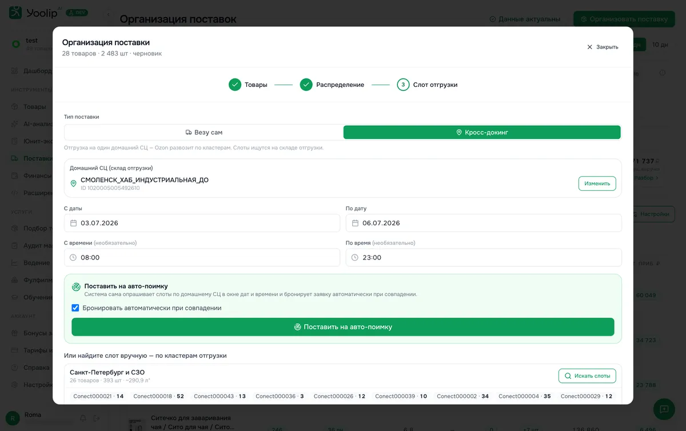Click Искать слоты for Санкт-Петербург и СЗО
The image size is (686, 431).
(x=587, y=376)
